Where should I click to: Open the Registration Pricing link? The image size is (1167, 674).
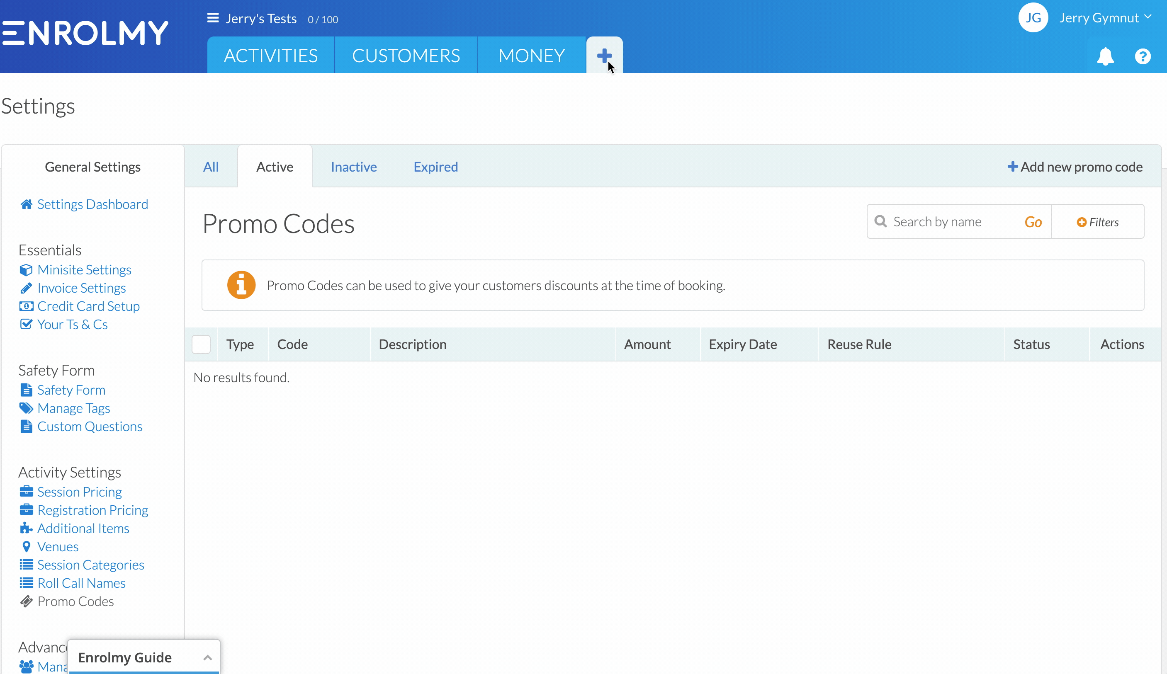[x=92, y=510]
